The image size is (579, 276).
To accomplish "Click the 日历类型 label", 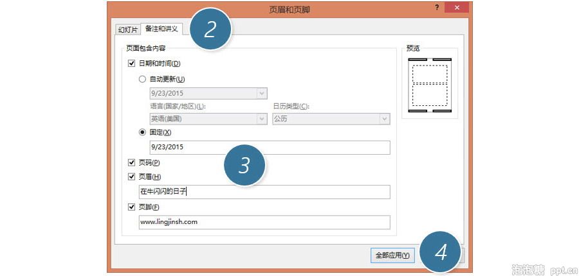I will click(x=291, y=107).
